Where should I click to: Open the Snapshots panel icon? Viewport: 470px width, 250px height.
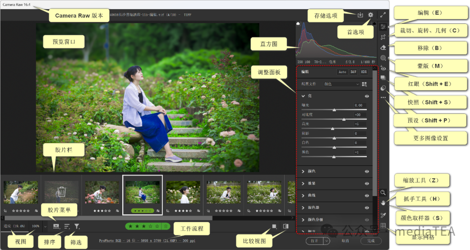click(x=383, y=78)
